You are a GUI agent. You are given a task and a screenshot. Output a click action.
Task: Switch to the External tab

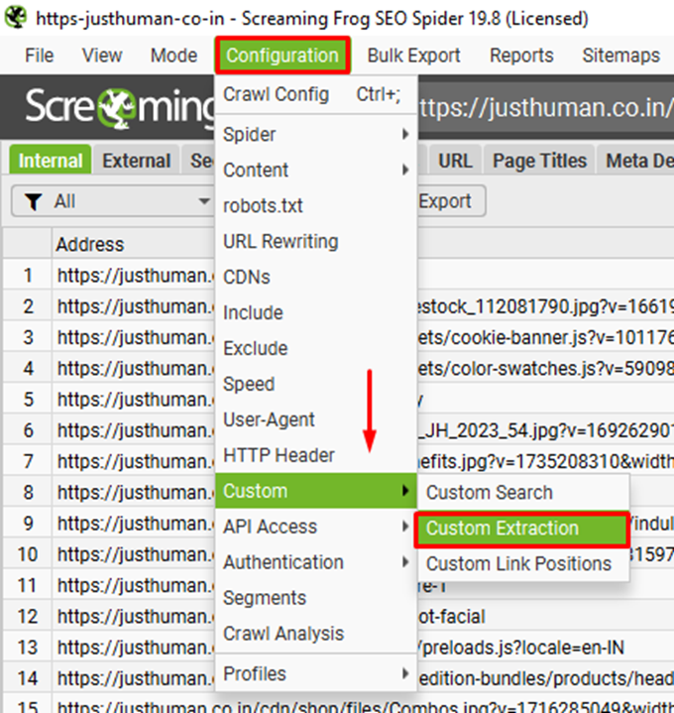[x=136, y=160]
